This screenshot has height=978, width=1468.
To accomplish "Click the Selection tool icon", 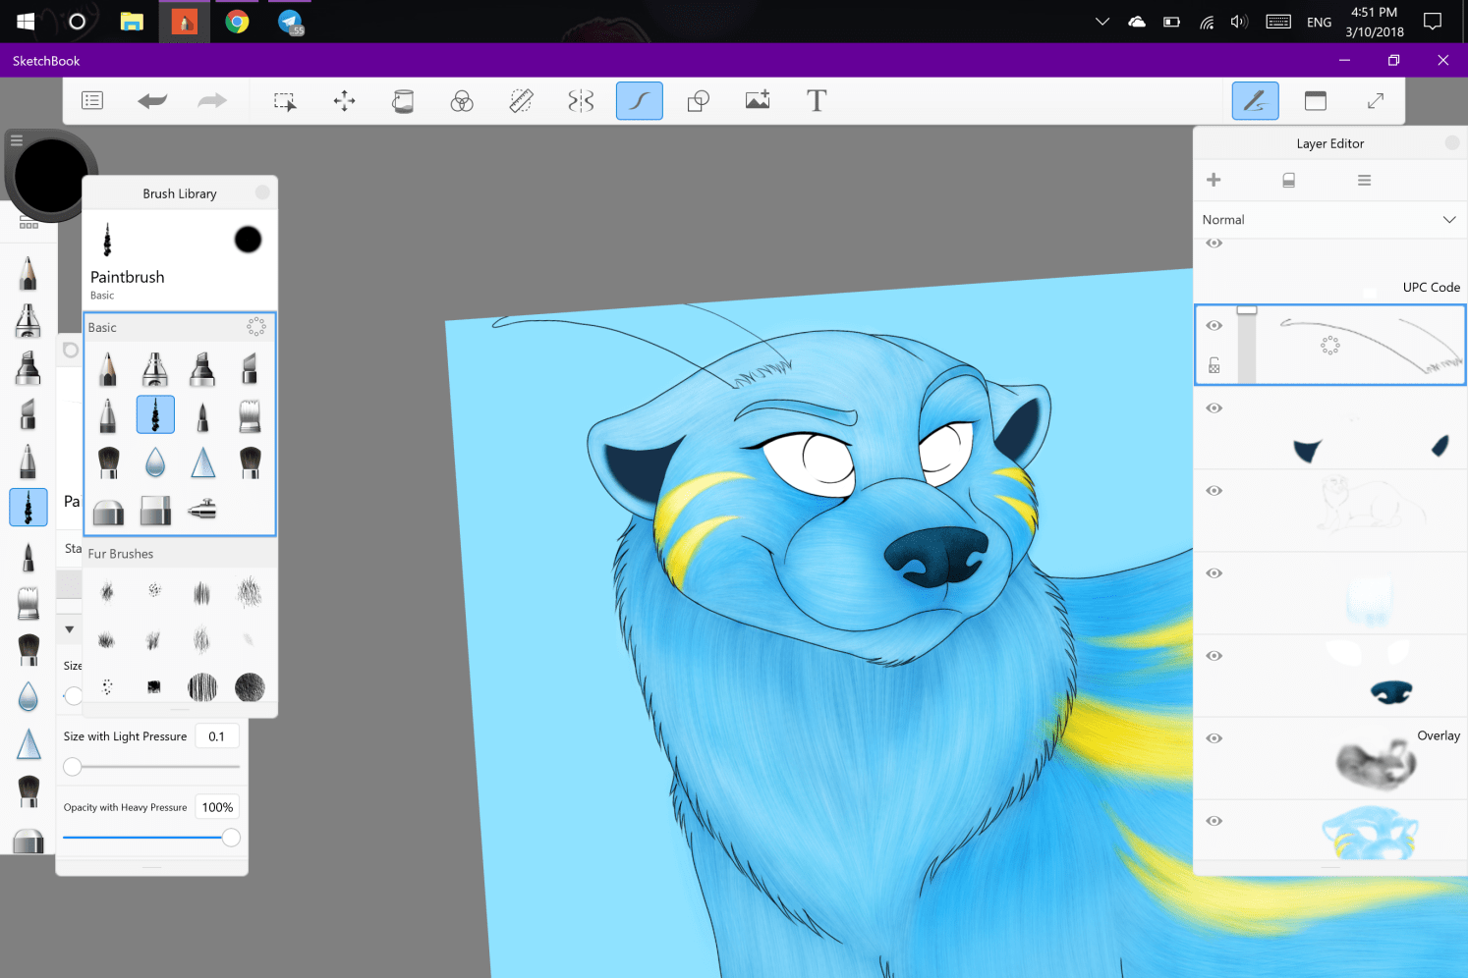I will pyautogui.click(x=285, y=100).
